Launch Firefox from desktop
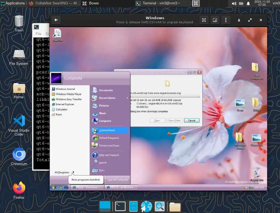The width and height of the screenshot is (280, 213). 19,190
